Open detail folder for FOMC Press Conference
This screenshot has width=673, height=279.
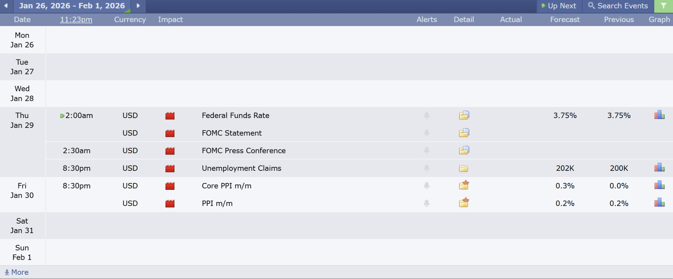(464, 150)
